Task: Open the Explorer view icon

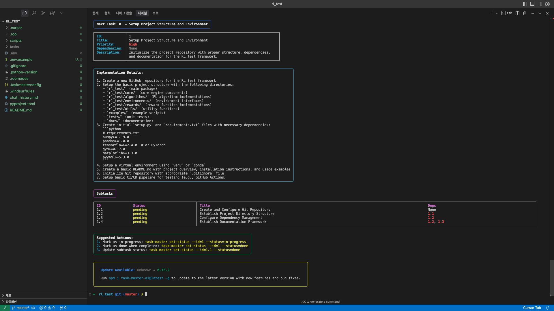Action: [25, 13]
